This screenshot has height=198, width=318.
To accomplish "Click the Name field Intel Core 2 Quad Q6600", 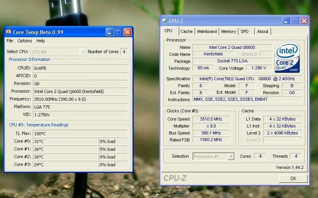I will (x=232, y=47).
